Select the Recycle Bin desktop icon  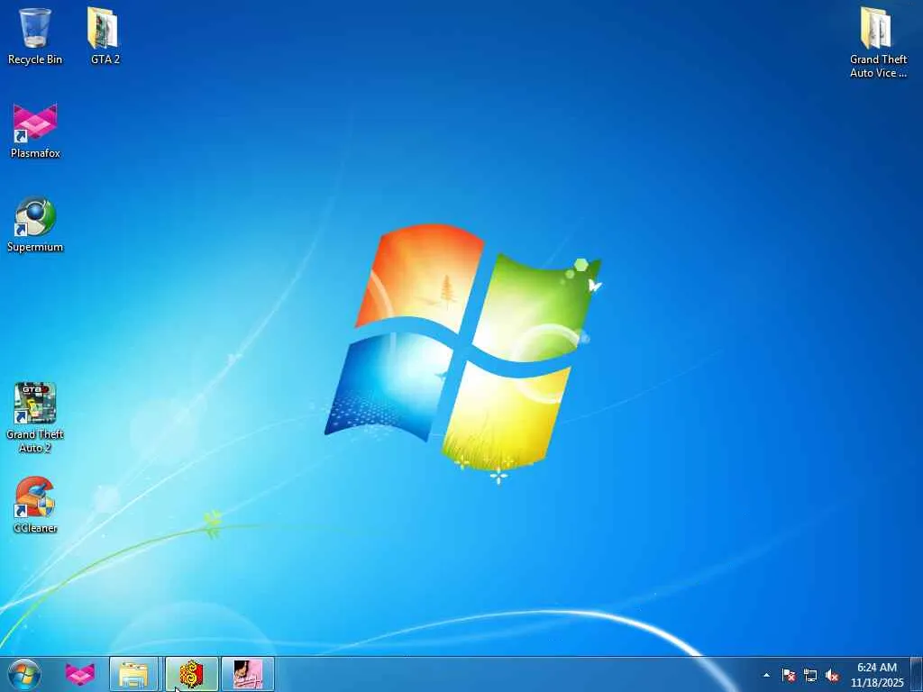pyautogui.click(x=35, y=35)
